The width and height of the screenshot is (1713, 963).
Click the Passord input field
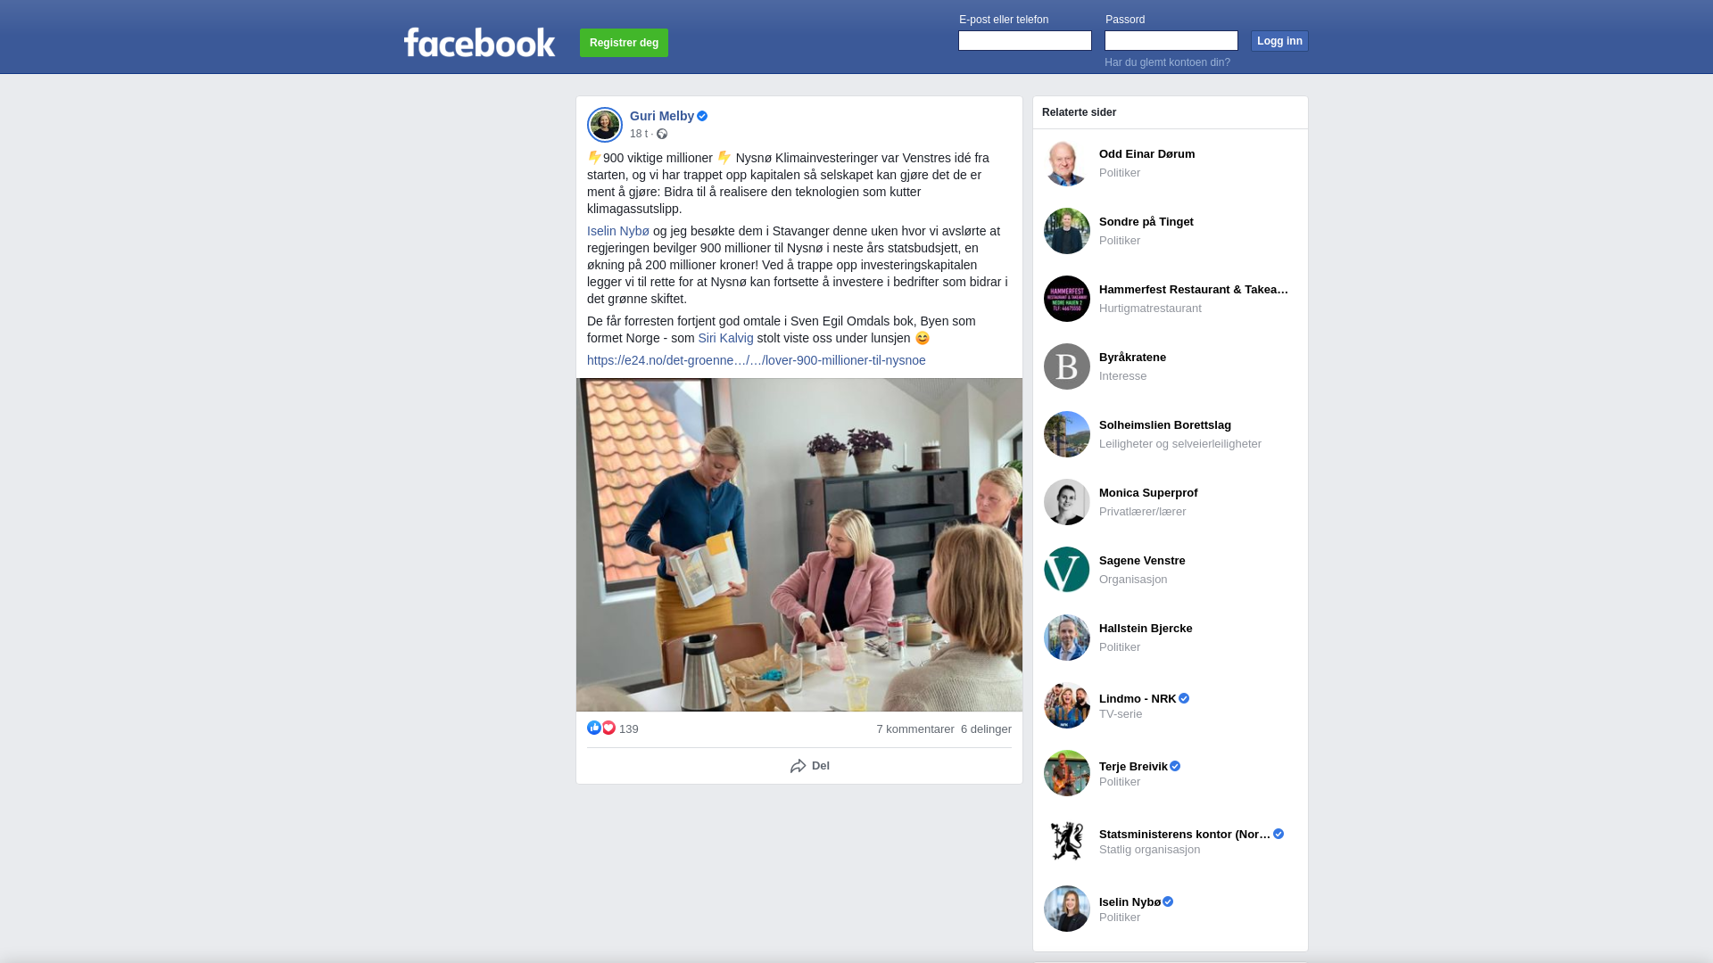tap(1171, 40)
